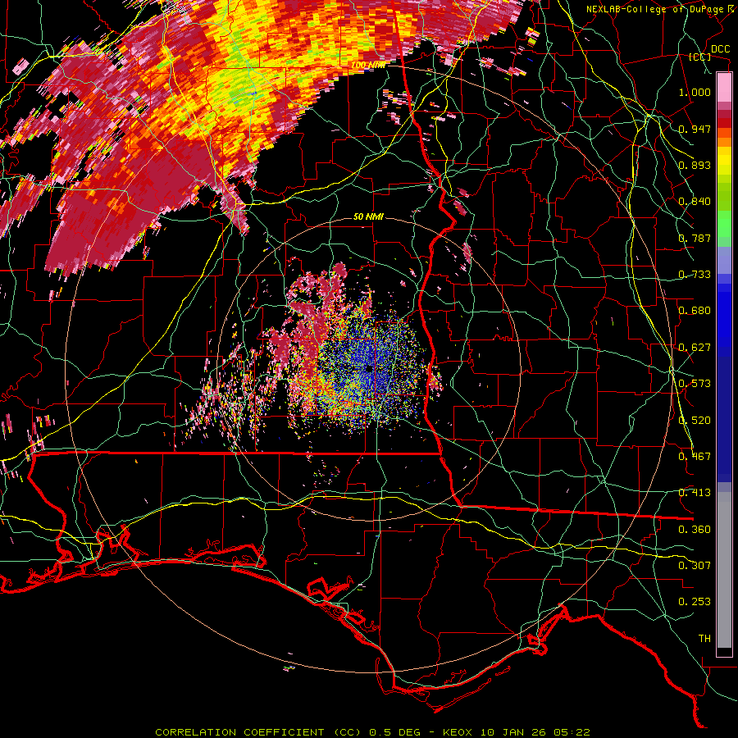Image resolution: width=738 pixels, height=738 pixels.
Task: Click the 0.840 value on the color scale
Action: [x=695, y=202]
